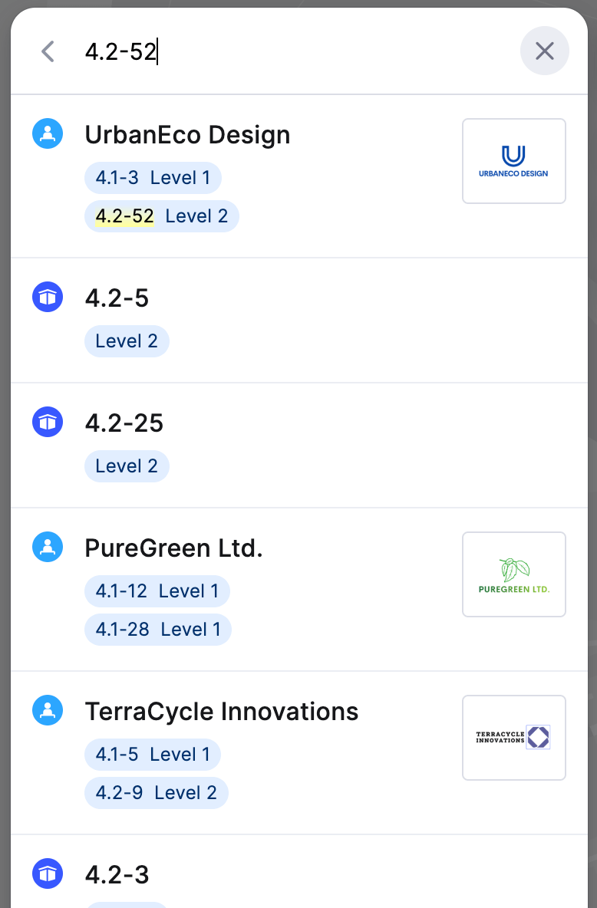The height and width of the screenshot is (908, 597).
Task: Open the PureGreen Ltd. leaf logo thumbnail
Action: pyautogui.click(x=513, y=574)
